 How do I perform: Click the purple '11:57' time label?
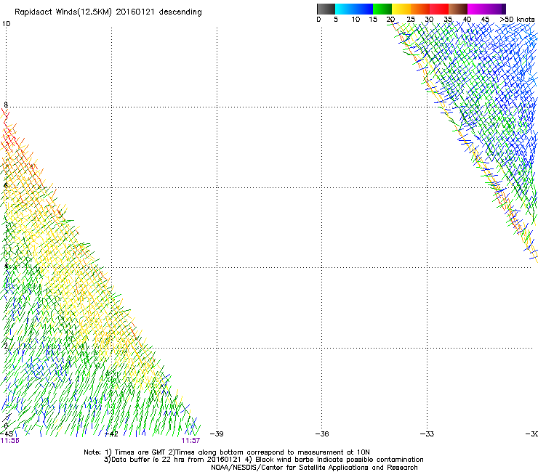[x=190, y=441]
